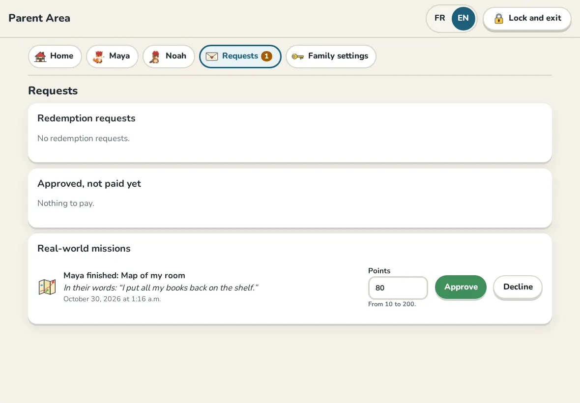Open the Home tab label
Image resolution: width=580 pixels, height=403 pixels.
pyautogui.click(x=62, y=56)
